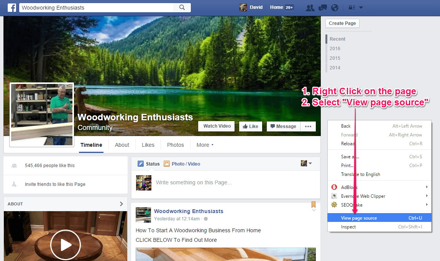Click the post audience gear icon

point(206,219)
